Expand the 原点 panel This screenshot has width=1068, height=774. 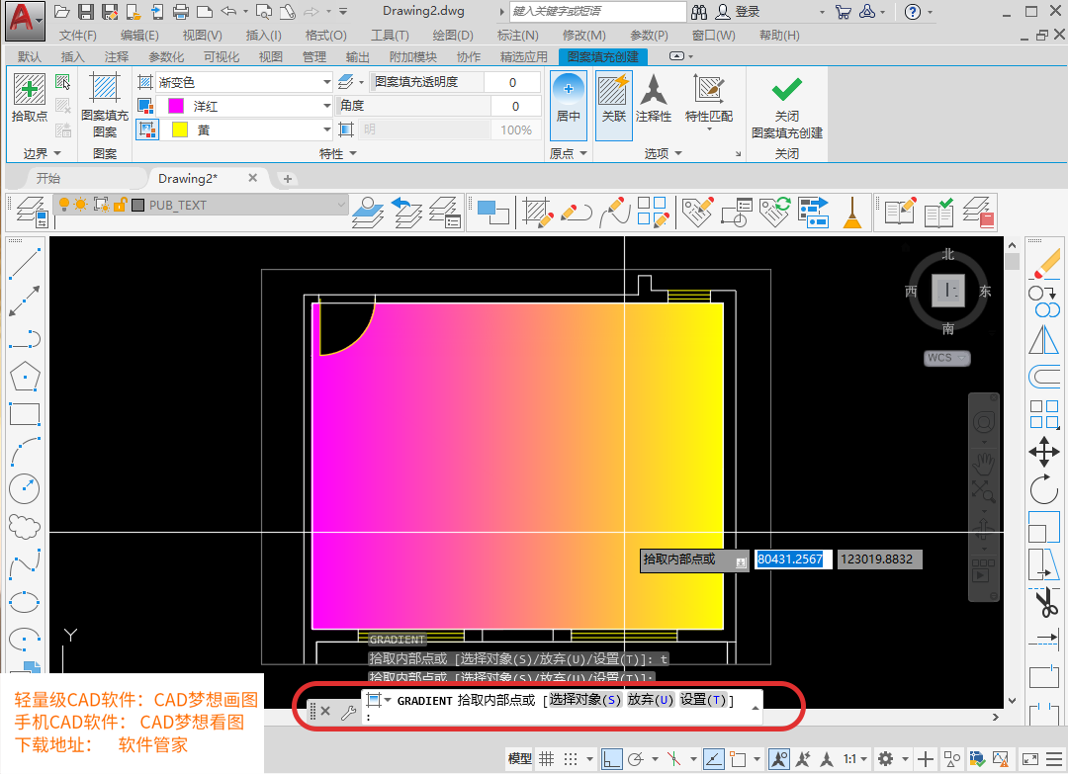(568, 153)
